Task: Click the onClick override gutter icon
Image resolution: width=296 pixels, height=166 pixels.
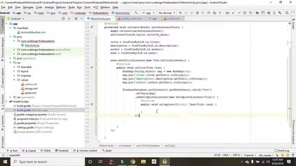Action: [x=92, y=68]
